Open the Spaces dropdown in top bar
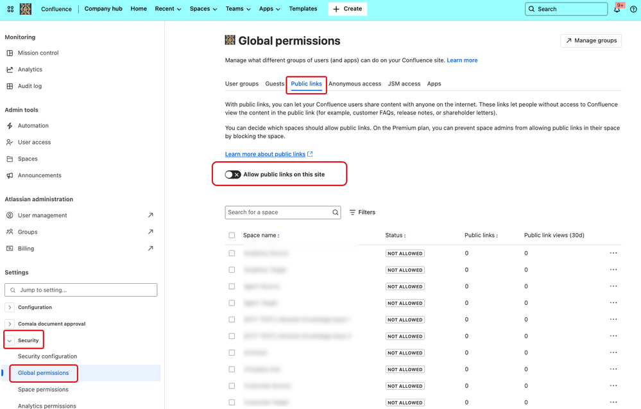The width and height of the screenshot is (641, 409). (203, 8)
